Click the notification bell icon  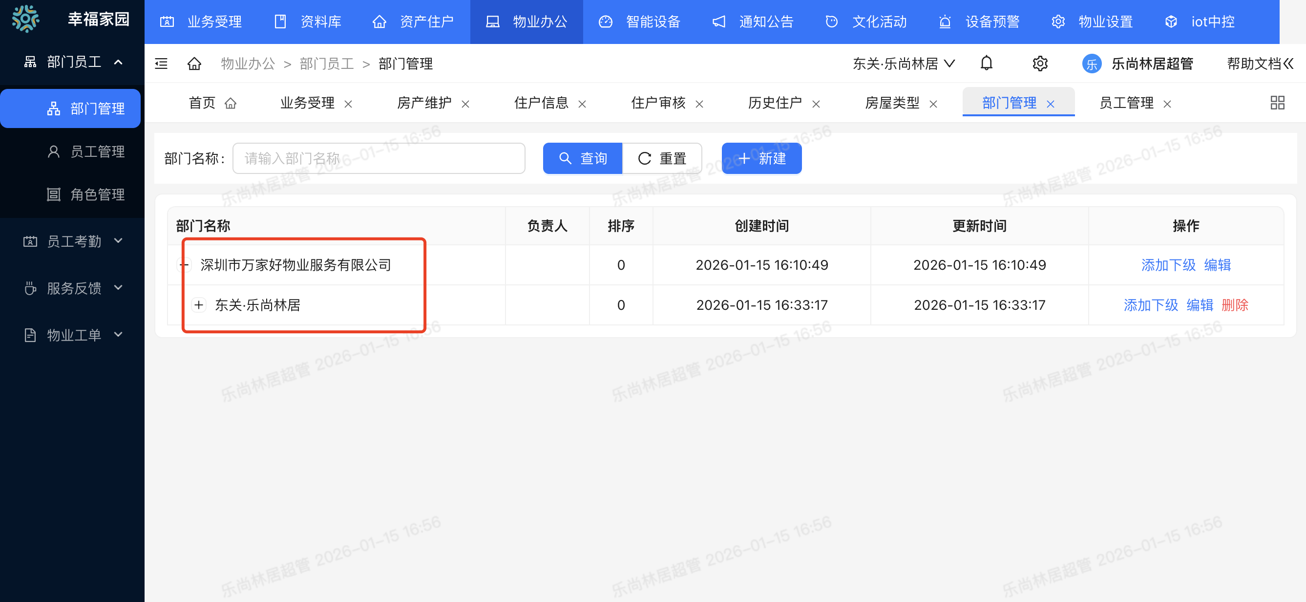(986, 64)
